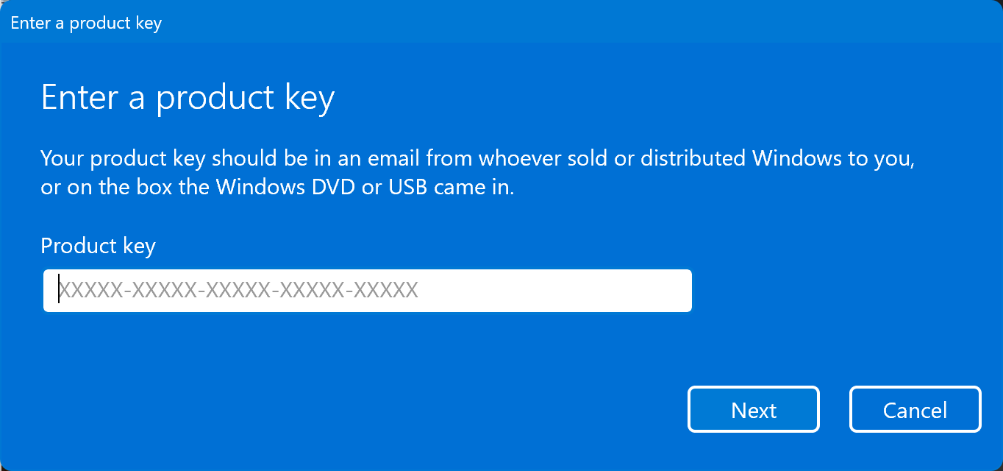Click the Next button

753,409
